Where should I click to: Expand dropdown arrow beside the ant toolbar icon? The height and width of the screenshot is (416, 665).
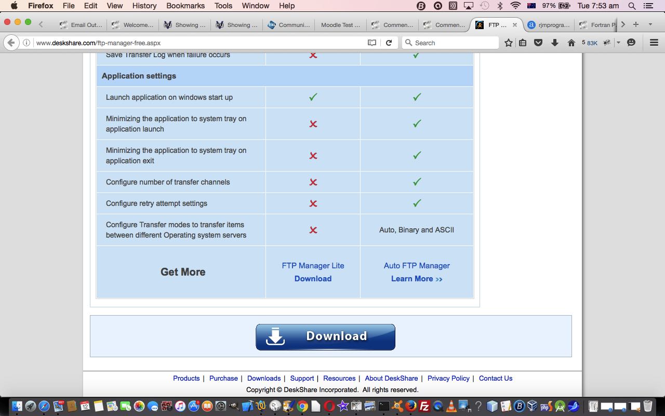618,43
